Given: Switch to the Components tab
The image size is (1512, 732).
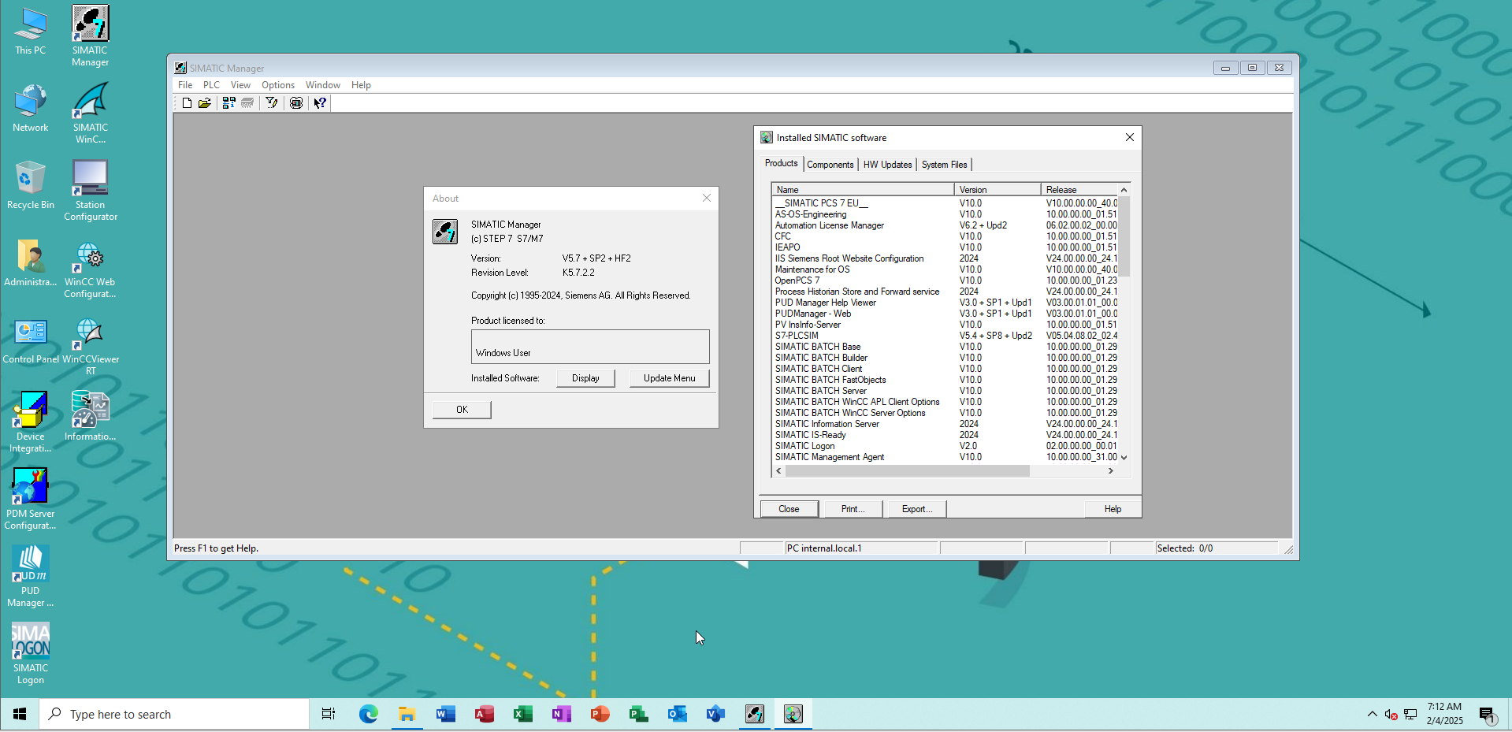Looking at the screenshot, I should pos(830,165).
